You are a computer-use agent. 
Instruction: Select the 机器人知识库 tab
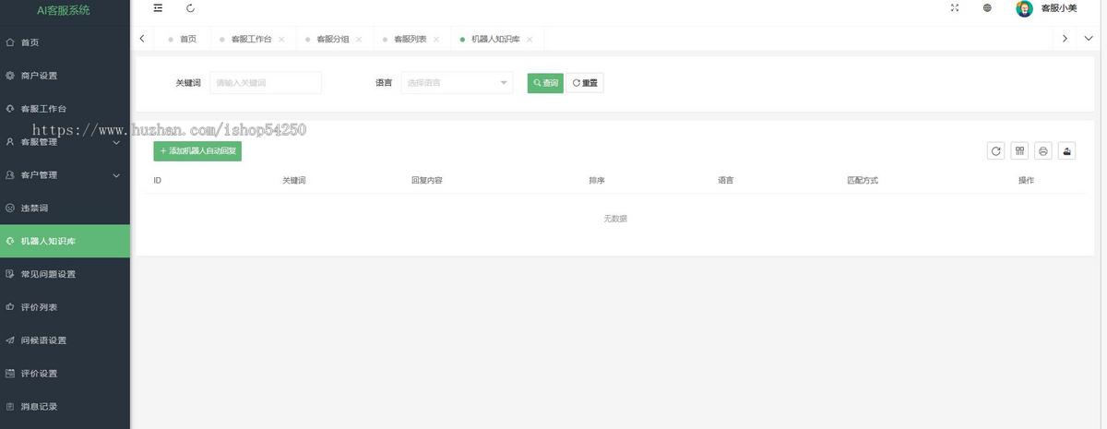(x=495, y=39)
